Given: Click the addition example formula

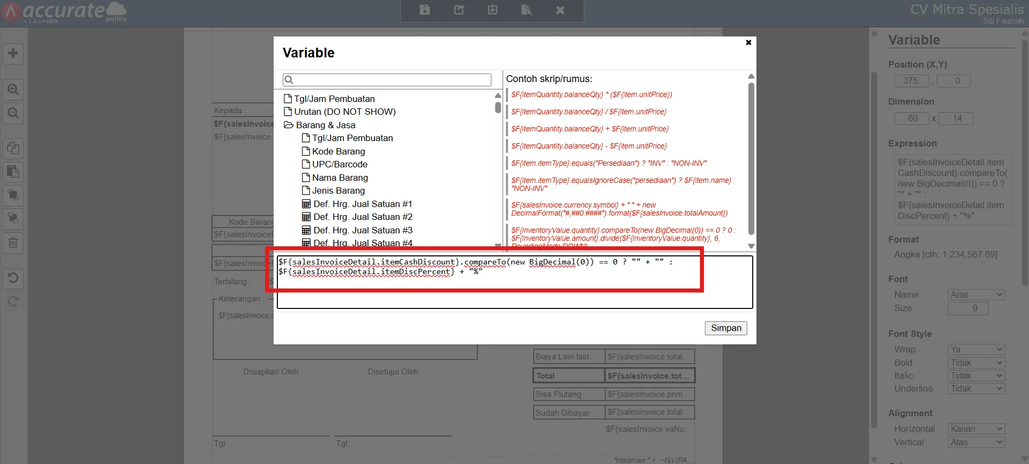Looking at the screenshot, I should coord(590,129).
